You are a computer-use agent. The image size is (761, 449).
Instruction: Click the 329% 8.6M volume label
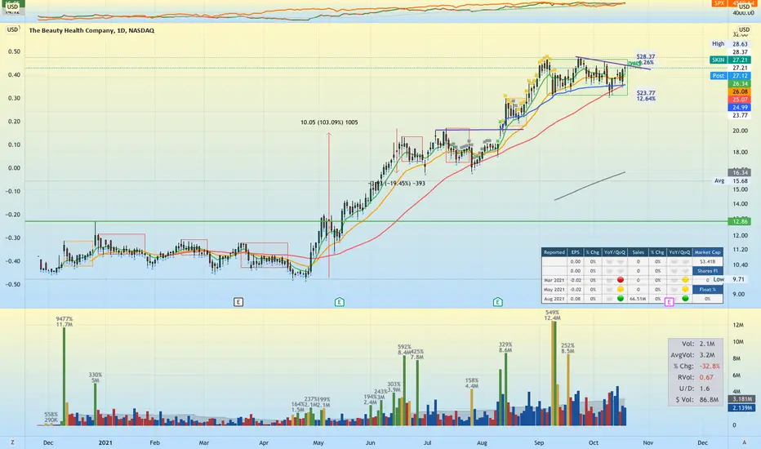(x=505, y=347)
